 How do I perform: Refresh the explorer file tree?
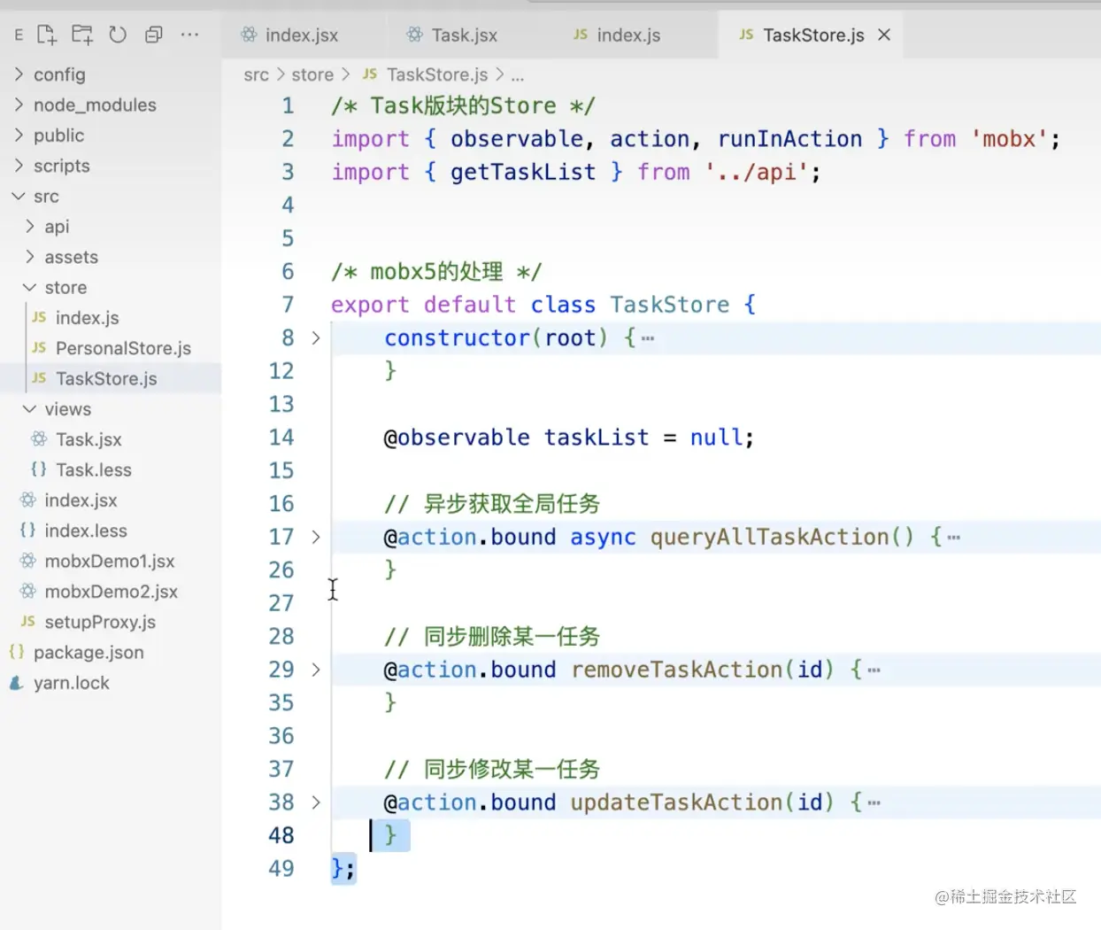tap(118, 35)
